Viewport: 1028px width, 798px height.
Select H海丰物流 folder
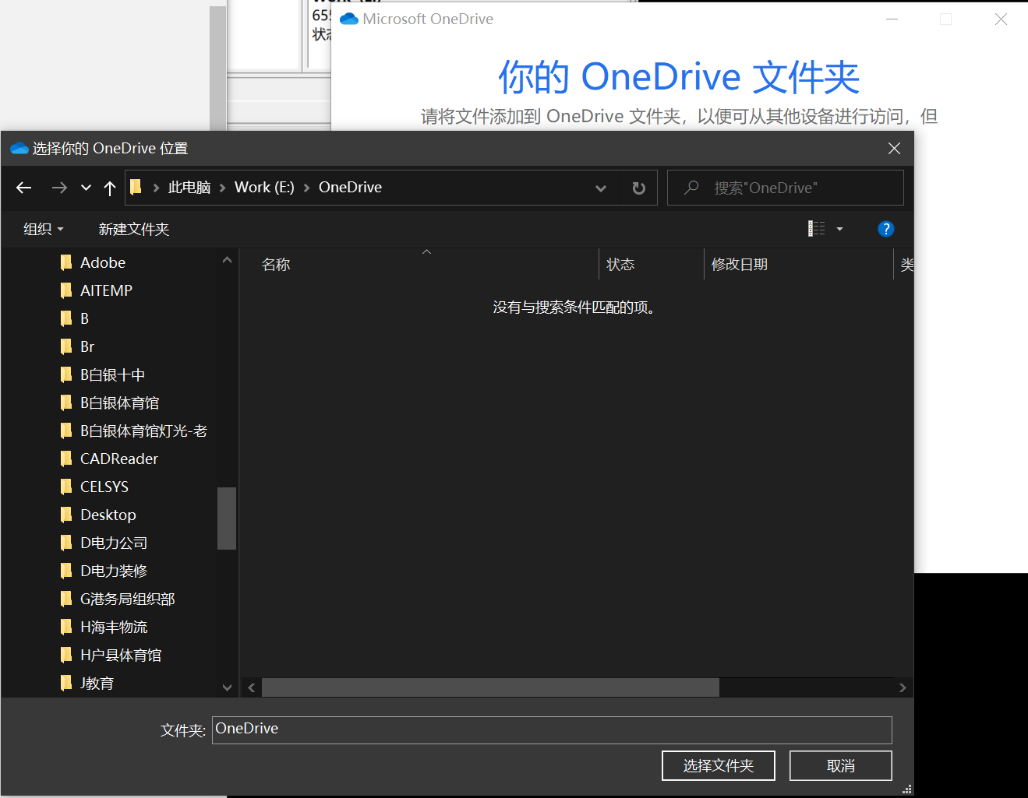pyautogui.click(x=114, y=627)
